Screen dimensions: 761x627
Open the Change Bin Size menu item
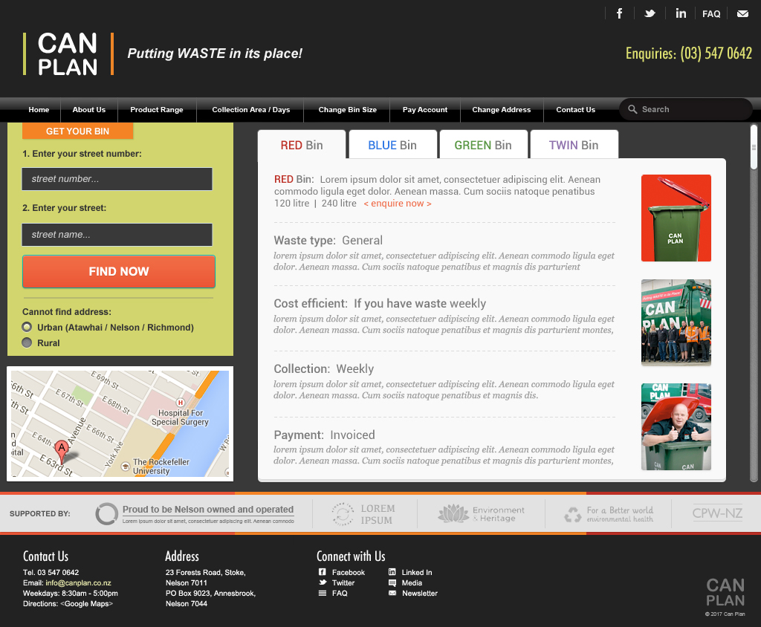348,110
